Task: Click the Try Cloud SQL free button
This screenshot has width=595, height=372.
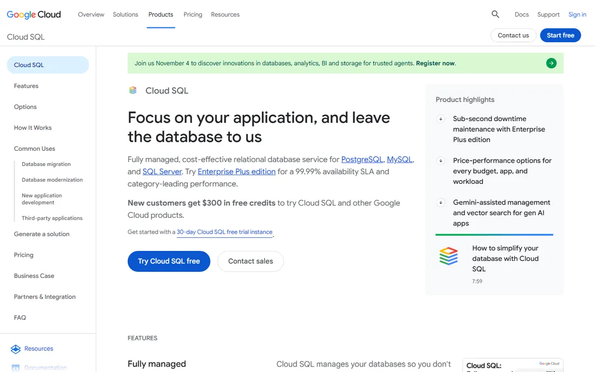Action: pyautogui.click(x=169, y=261)
